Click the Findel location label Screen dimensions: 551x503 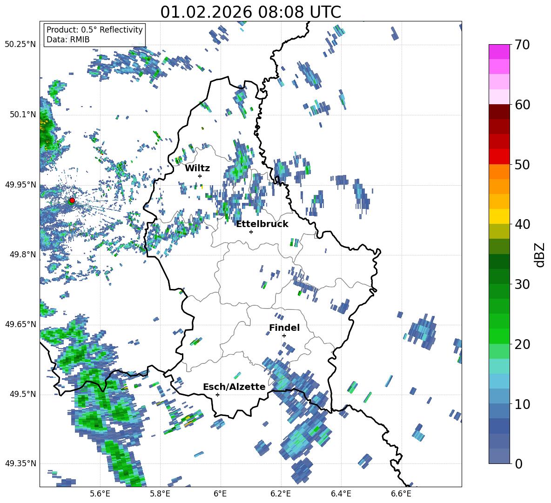(284, 328)
